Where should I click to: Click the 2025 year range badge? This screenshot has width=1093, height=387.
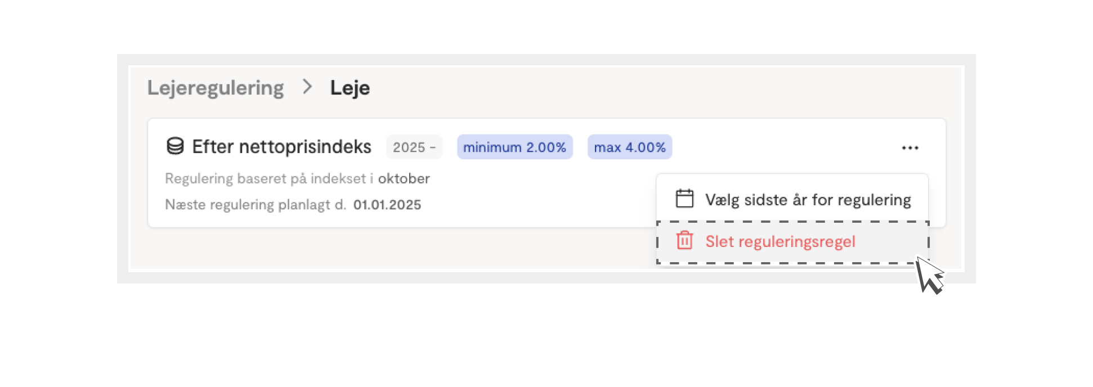pyautogui.click(x=414, y=147)
